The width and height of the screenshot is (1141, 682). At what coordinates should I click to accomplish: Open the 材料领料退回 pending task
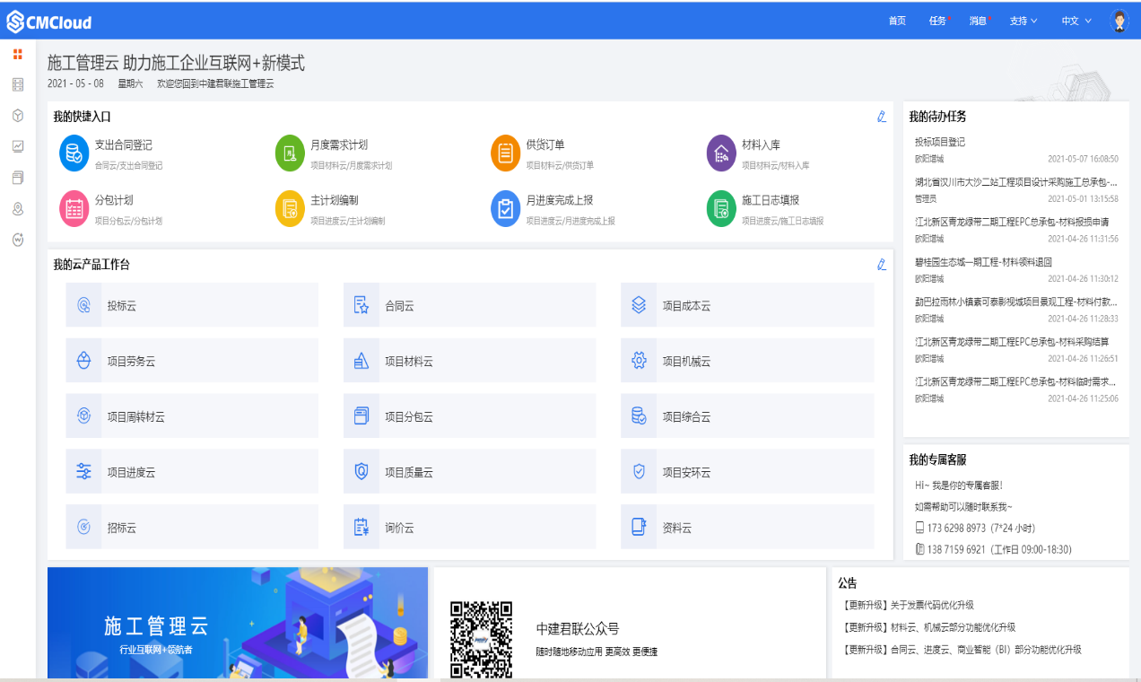pyautogui.click(x=983, y=262)
